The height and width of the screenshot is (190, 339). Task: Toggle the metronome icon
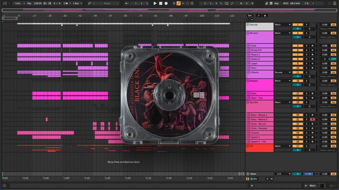tap(65, 3)
